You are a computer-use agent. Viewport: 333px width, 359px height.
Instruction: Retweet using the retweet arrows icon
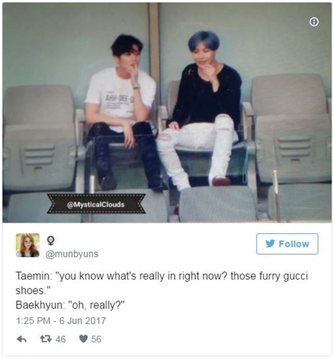(46, 339)
